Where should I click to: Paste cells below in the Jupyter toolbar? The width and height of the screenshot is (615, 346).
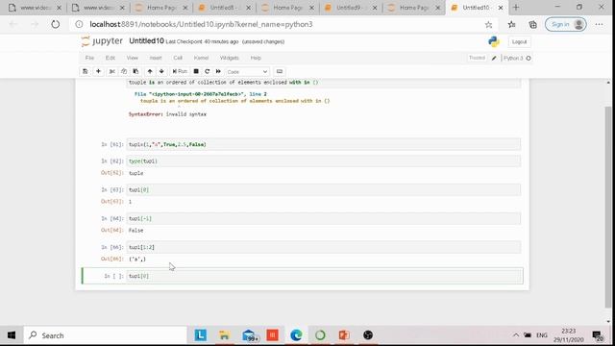[135, 71]
